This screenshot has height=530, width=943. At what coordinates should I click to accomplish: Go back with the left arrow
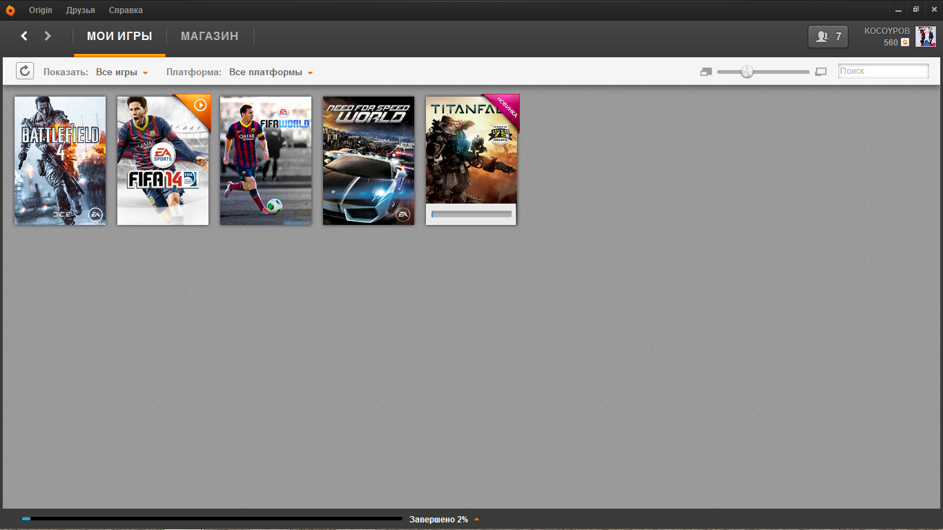point(24,36)
